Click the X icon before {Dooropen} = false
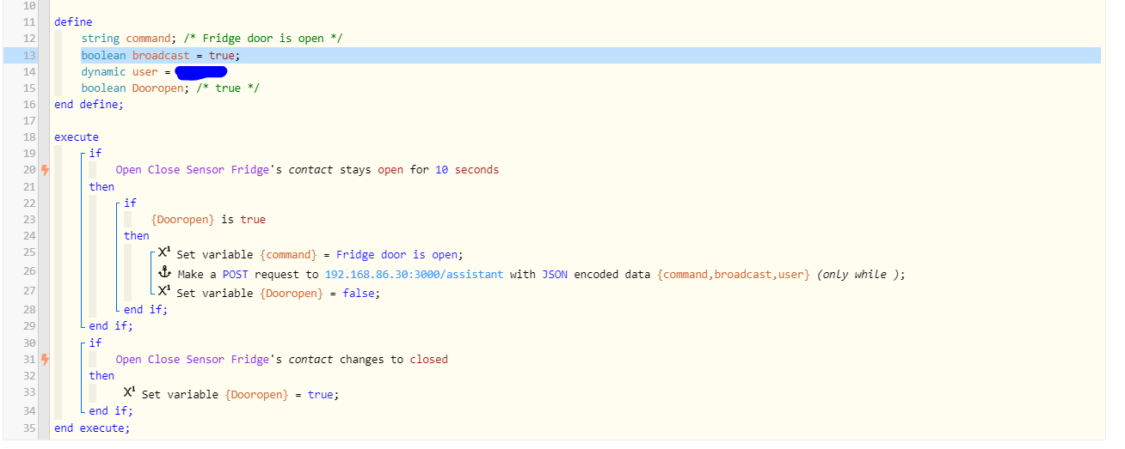The image size is (1125, 449). pyautogui.click(x=166, y=292)
